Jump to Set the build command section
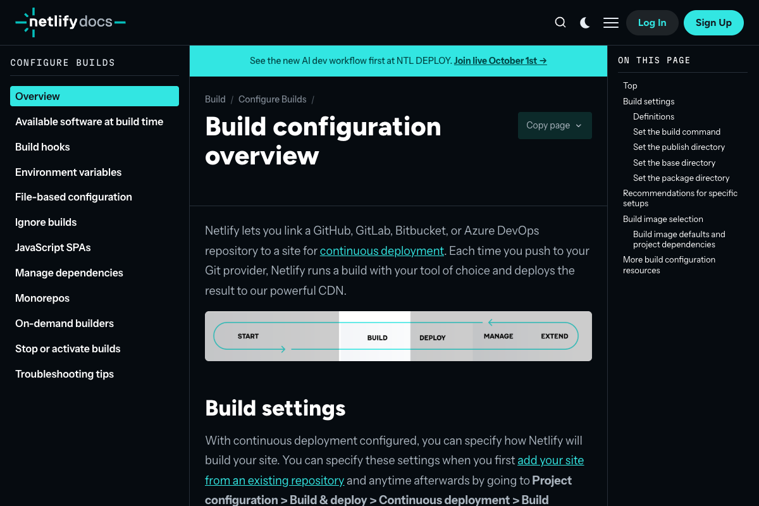The width and height of the screenshot is (759, 506). coord(676,132)
